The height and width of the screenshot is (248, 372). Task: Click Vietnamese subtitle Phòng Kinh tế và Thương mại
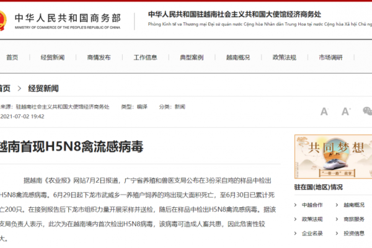[260, 24]
